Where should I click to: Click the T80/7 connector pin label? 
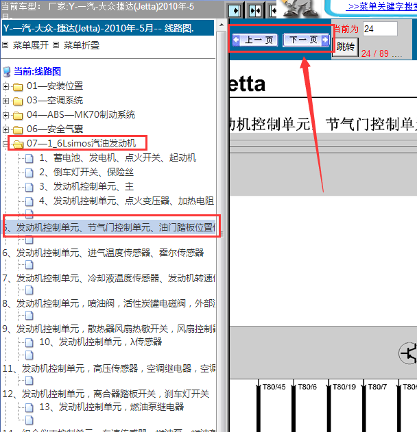(x=377, y=387)
